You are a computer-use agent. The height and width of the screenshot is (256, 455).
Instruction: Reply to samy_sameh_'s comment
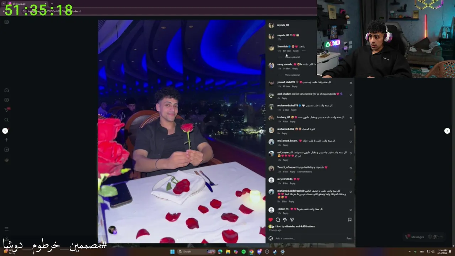coord(295,69)
